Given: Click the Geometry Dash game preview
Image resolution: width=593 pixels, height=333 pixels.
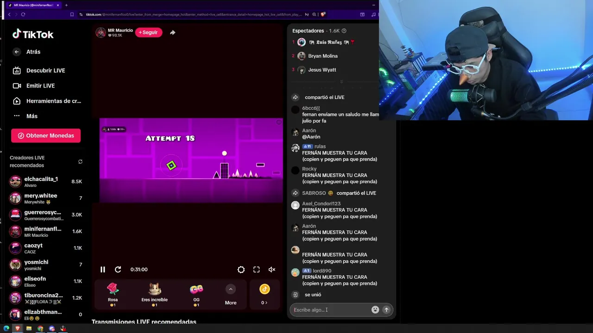Looking at the screenshot, I should click(191, 160).
